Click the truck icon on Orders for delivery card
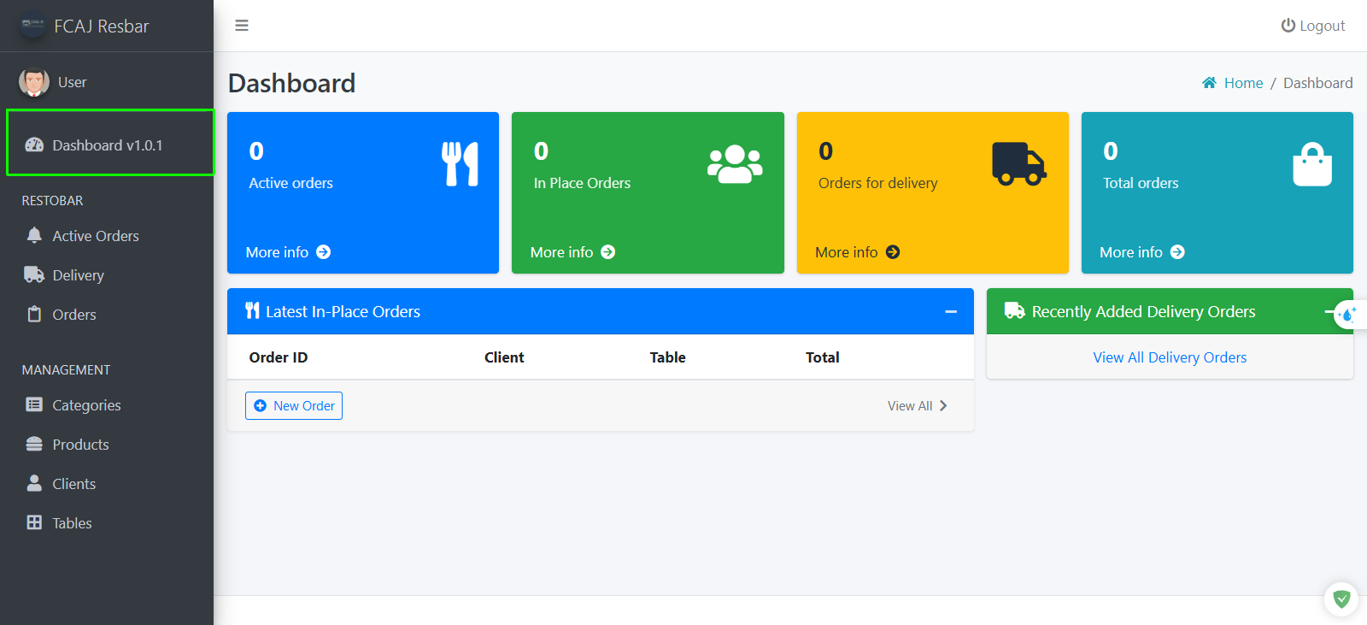 (1019, 164)
